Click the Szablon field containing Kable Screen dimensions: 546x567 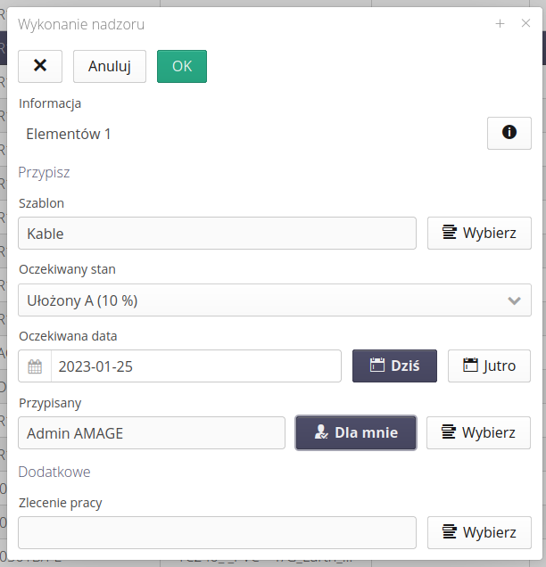pos(217,234)
